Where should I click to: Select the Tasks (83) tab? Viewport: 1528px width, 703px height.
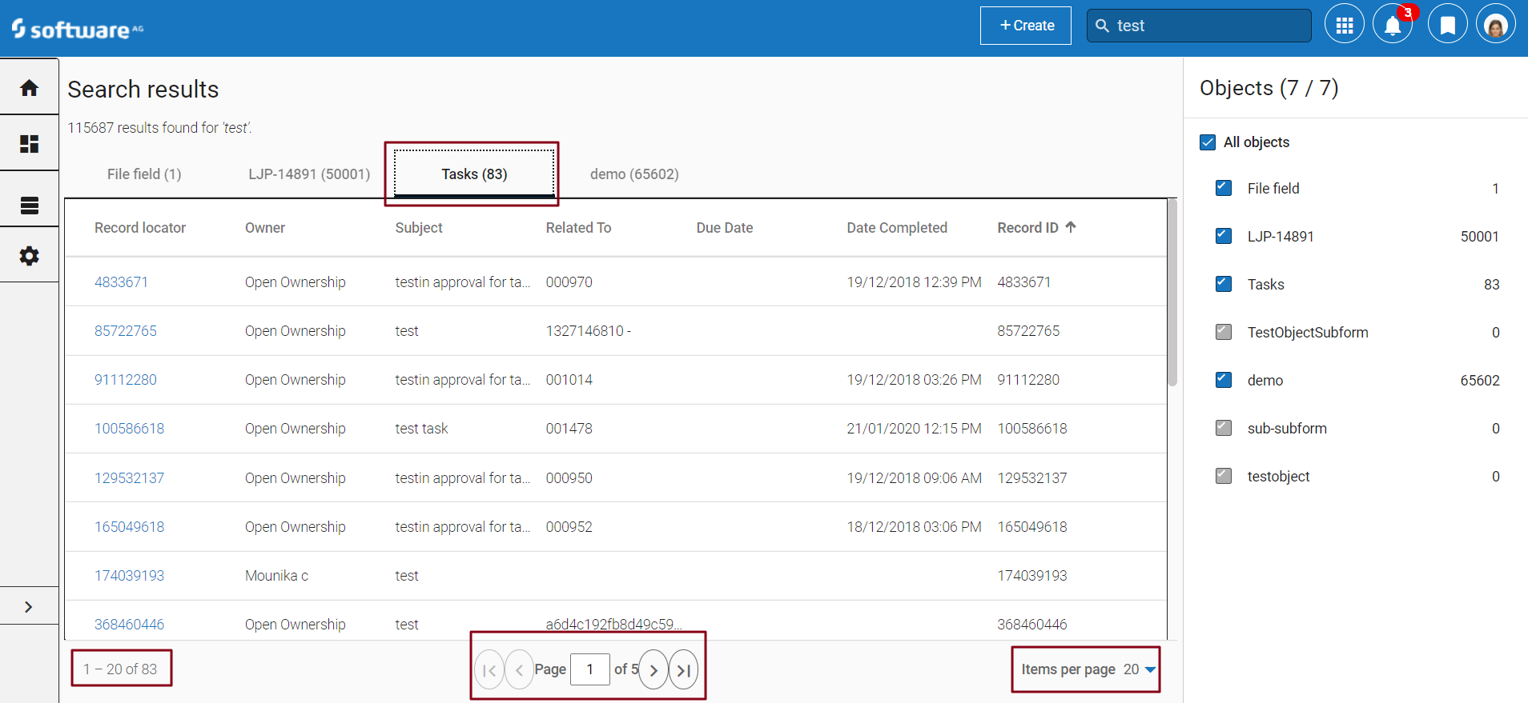tap(474, 174)
